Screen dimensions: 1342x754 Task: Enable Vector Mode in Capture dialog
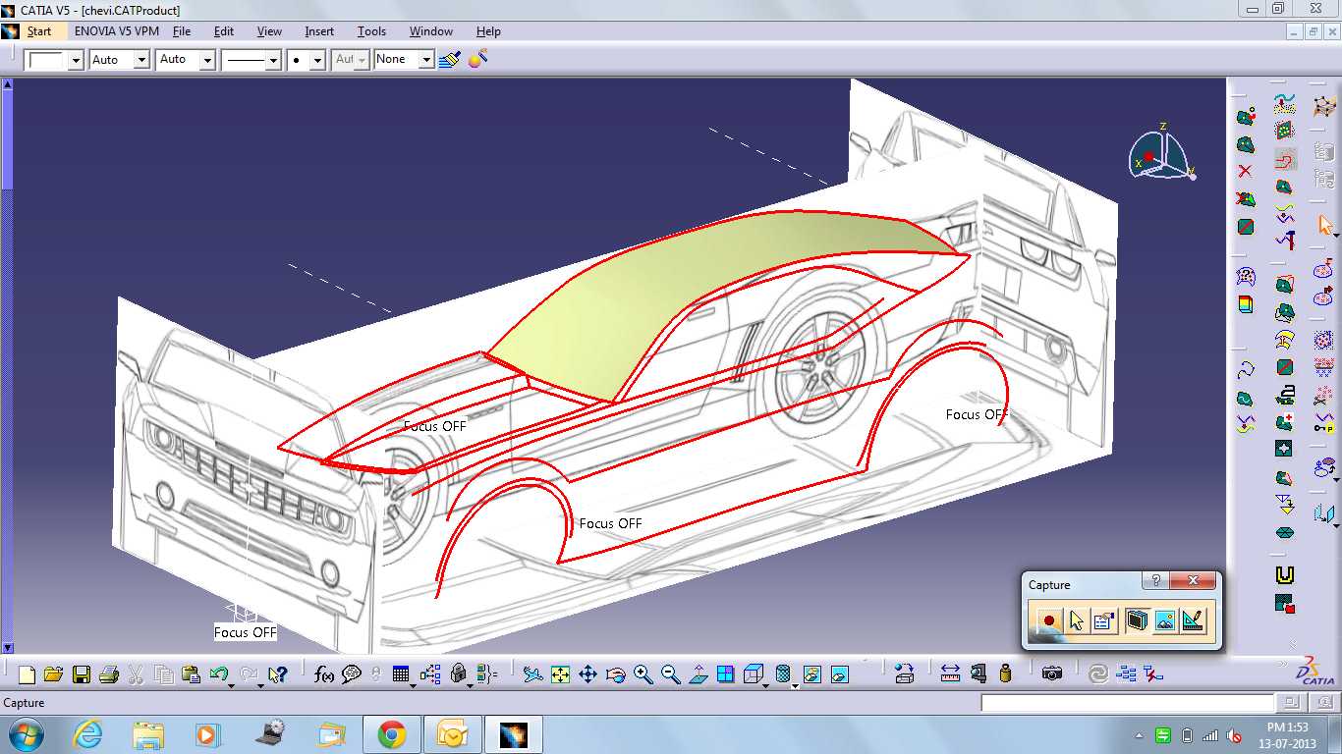click(1193, 620)
